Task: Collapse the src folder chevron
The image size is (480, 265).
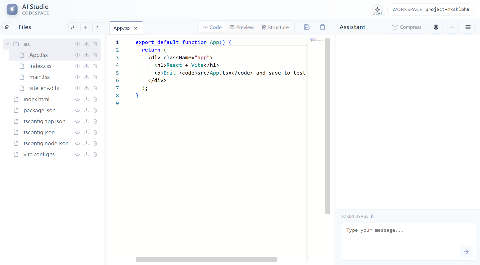Action: pyautogui.click(x=8, y=44)
